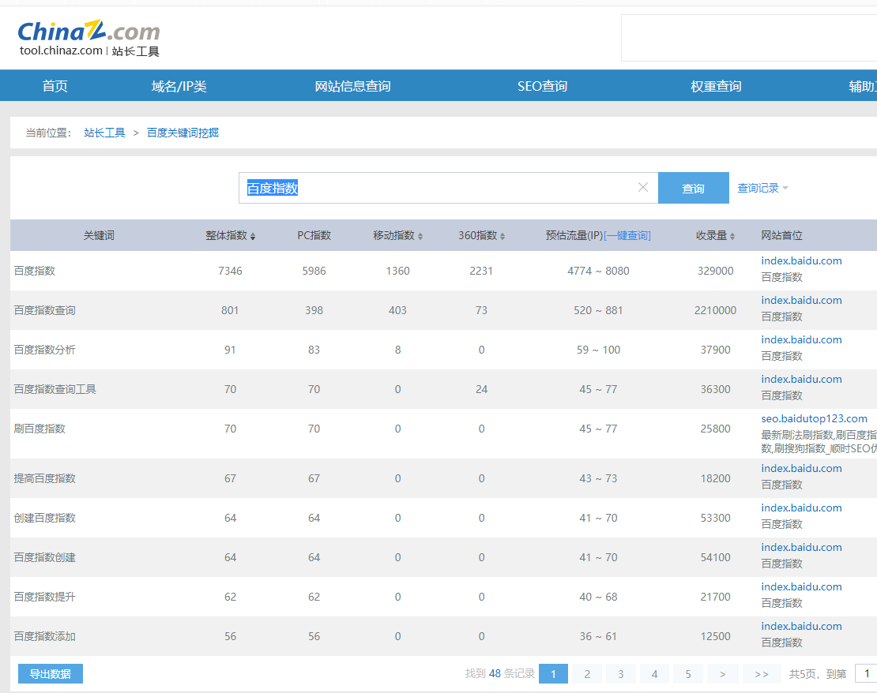Screen dimensions: 877x693
Task: Open index.baidu.com link in 百度指数查询 row
Action: point(801,300)
